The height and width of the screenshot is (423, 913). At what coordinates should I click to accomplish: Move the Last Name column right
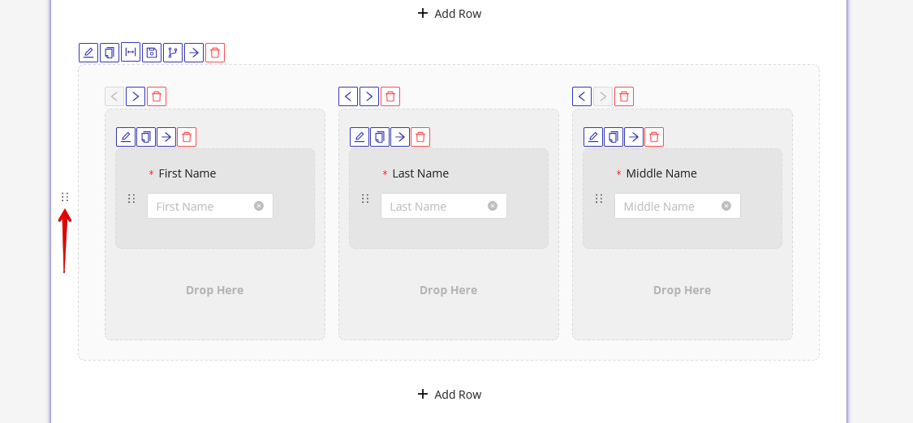pyautogui.click(x=369, y=96)
